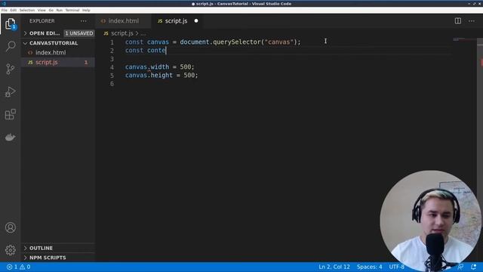Open the Terminal menu

[x=72, y=10]
